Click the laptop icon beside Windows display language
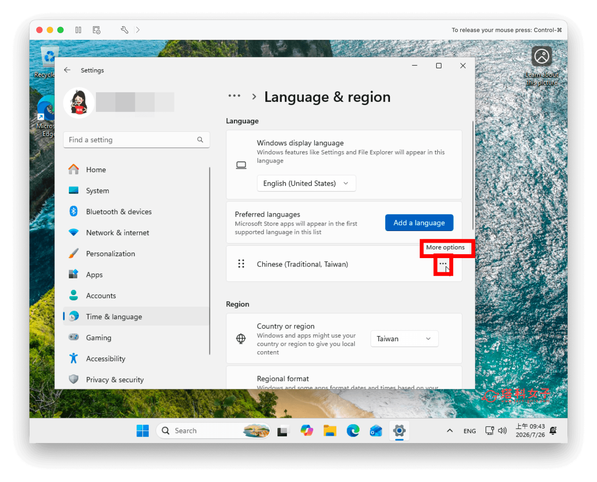This screenshot has width=597, height=482. click(x=241, y=165)
